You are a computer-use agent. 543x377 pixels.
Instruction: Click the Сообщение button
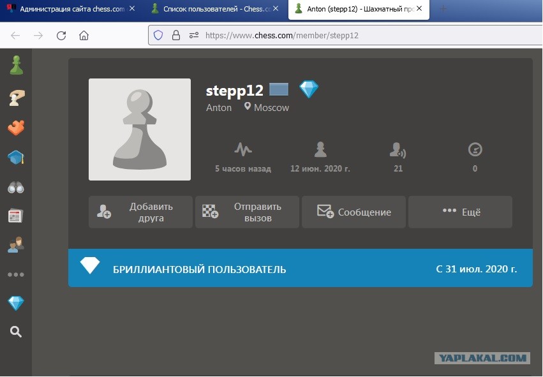(x=353, y=212)
